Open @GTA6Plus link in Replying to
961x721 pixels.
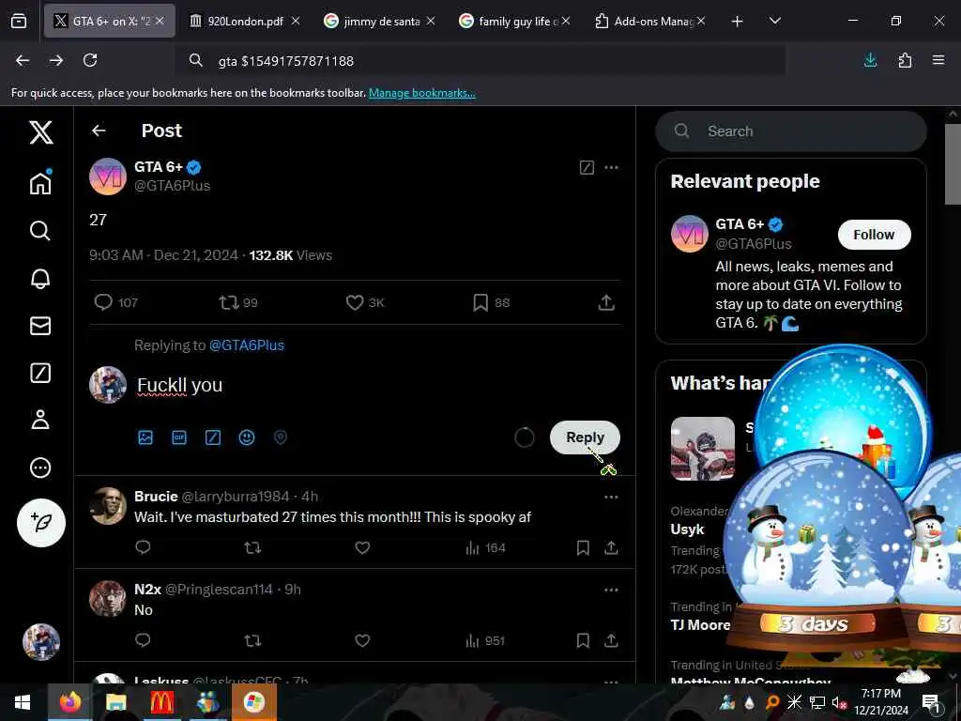(247, 345)
